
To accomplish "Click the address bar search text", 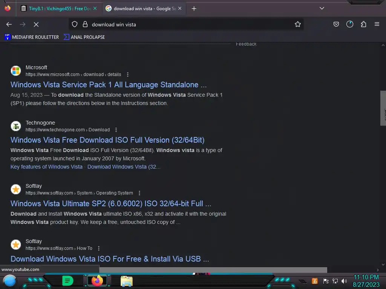I will point(114,24).
